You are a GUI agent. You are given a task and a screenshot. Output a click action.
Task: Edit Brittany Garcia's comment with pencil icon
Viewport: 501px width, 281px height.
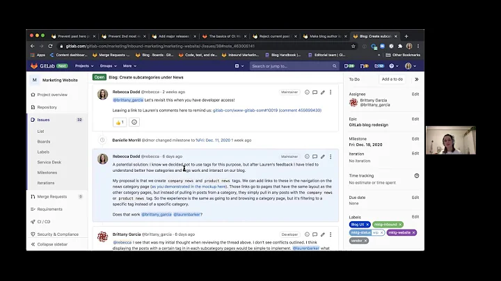(x=323, y=234)
